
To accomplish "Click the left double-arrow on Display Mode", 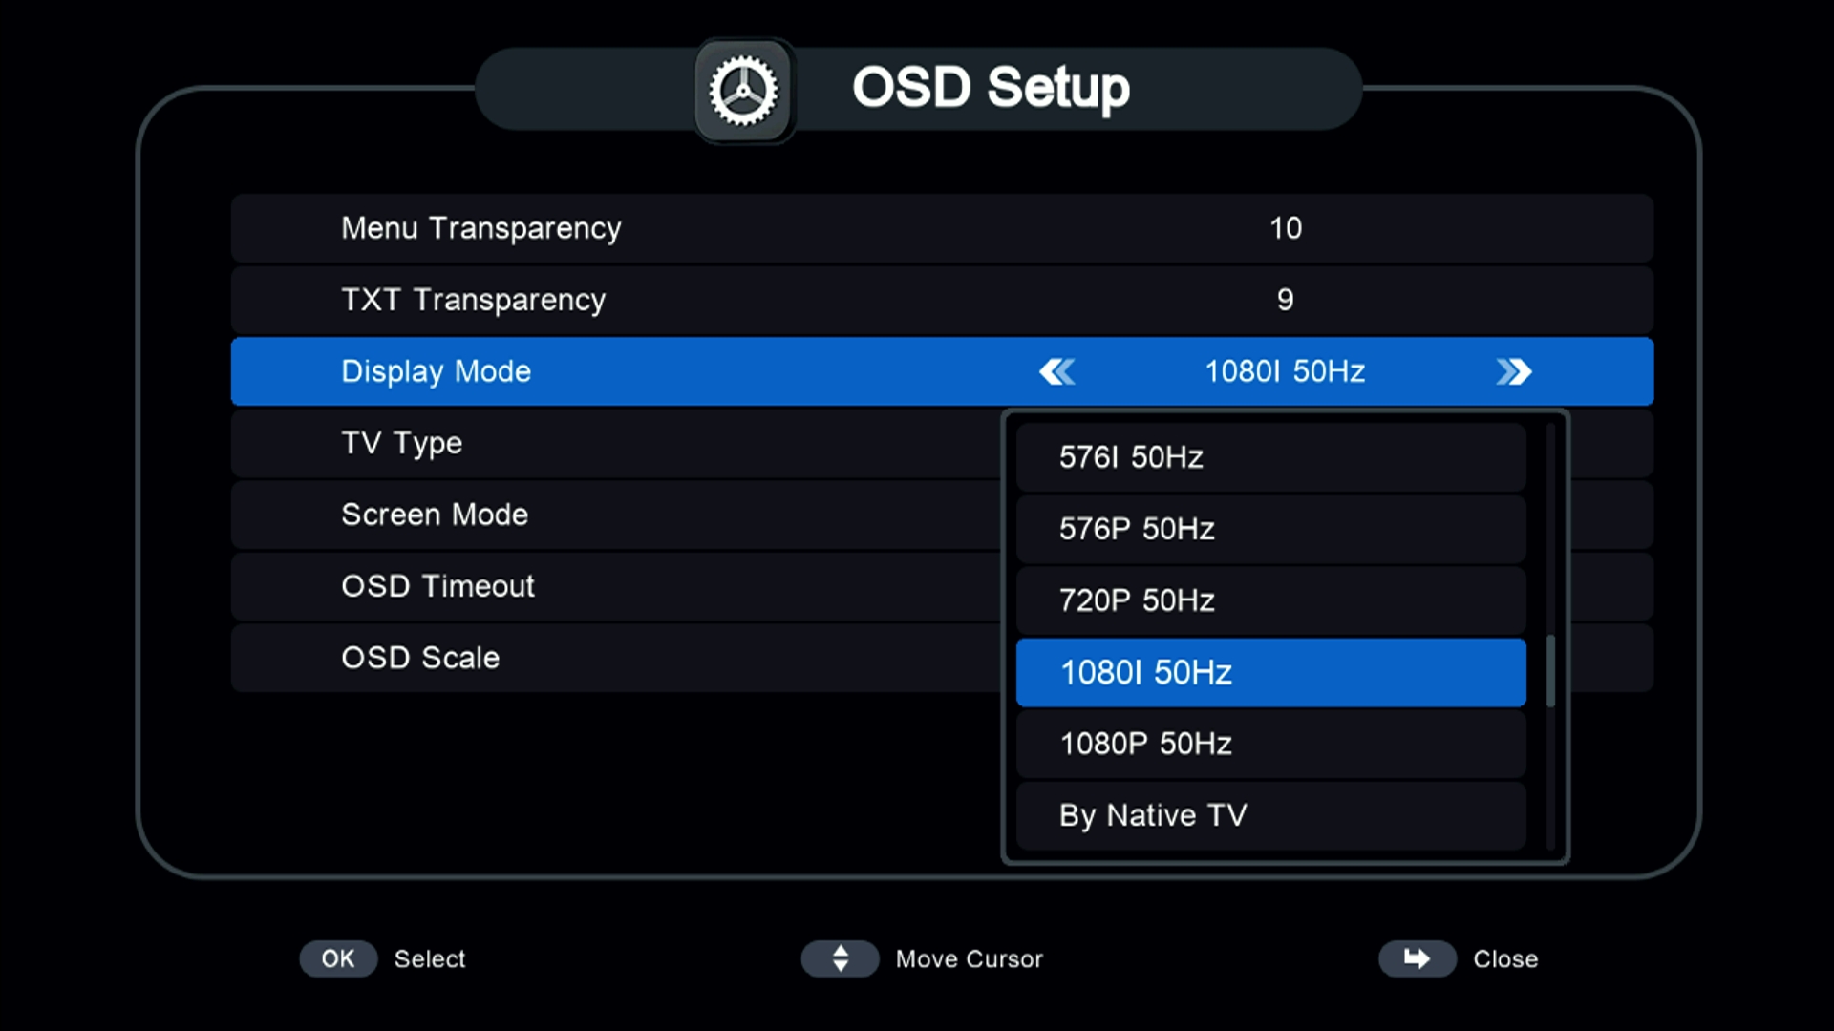I will [x=1057, y=371].
